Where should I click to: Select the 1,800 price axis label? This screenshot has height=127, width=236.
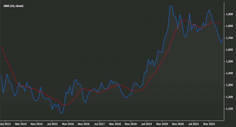click(x=229, y=26)
